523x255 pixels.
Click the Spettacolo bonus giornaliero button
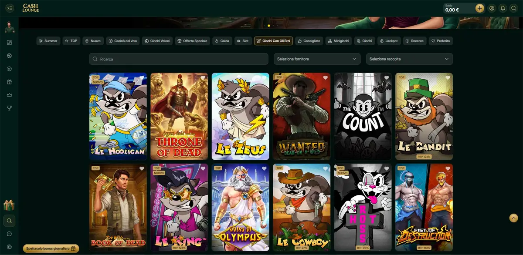point(51,248)
